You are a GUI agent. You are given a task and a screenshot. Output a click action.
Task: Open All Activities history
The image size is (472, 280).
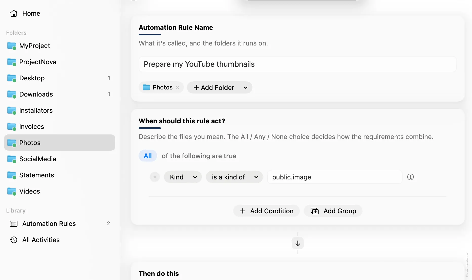coord(60,240)
